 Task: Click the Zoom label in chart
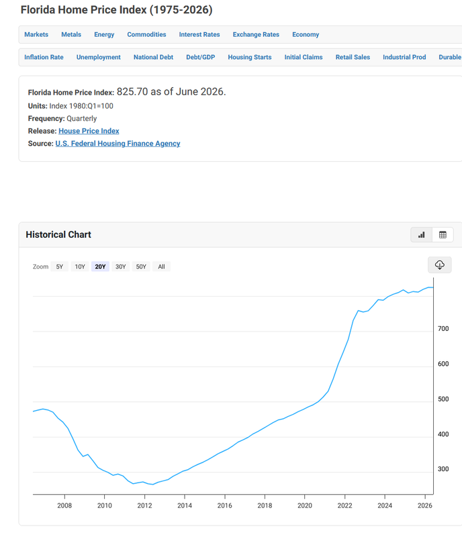40,266
